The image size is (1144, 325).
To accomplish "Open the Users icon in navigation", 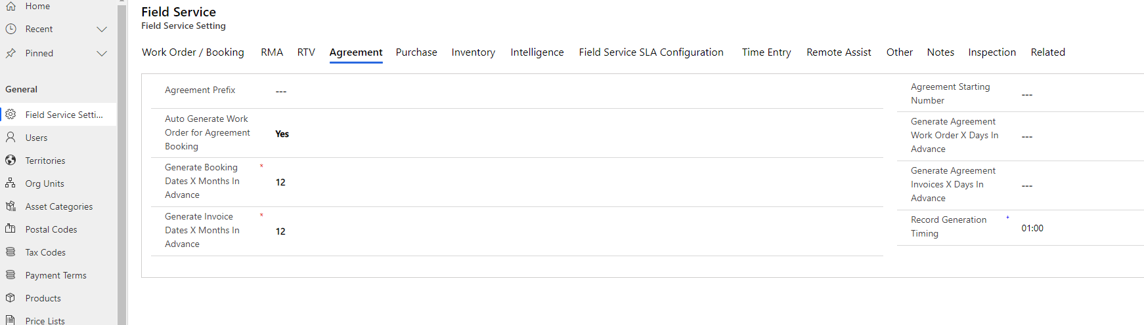I will (x=11, y=138).
